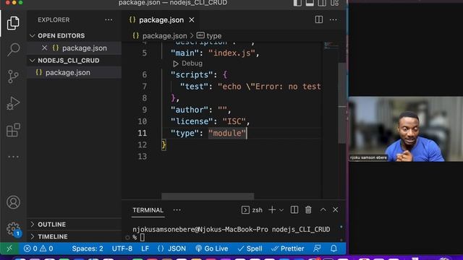Start Go Live server

(211, 248)
